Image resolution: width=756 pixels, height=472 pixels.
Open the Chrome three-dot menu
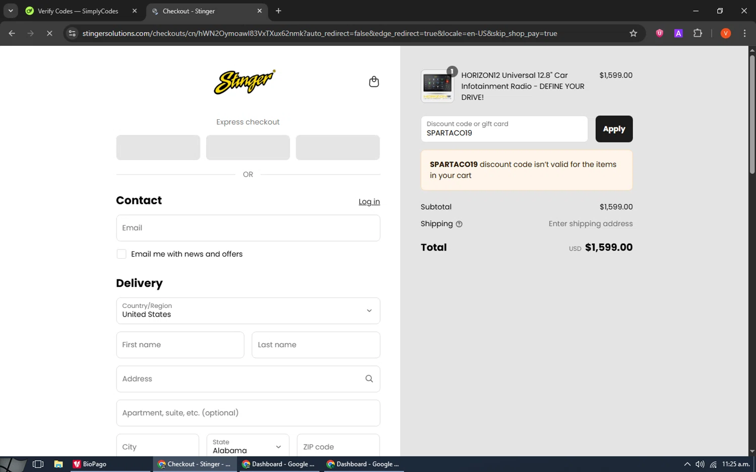click(744, 33)
